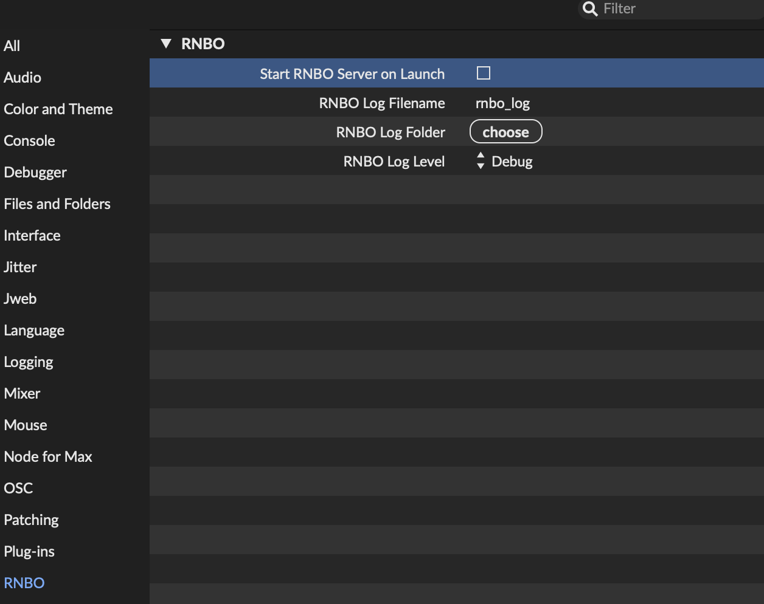The image size is (764, 604).
Task: Click choose button for RNBO Log Folder
Action: point(505,132)
